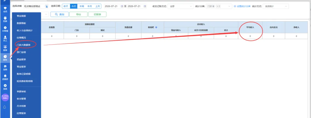Click the start date input field
This screenshot has width=311, height=118.
click(x=114, y=6)
